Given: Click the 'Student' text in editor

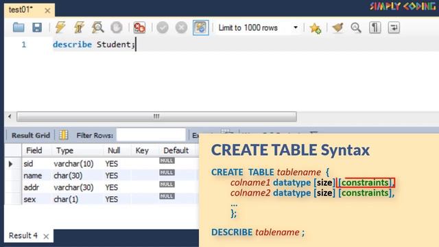Looking at the screenshot, I should click(114, 45).
